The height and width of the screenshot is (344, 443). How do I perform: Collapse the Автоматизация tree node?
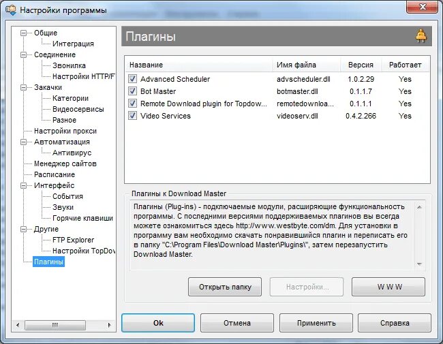point(23,142)
